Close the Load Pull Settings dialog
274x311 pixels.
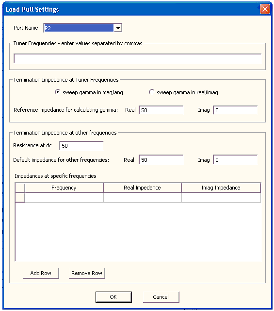click(x=265, y=9)
